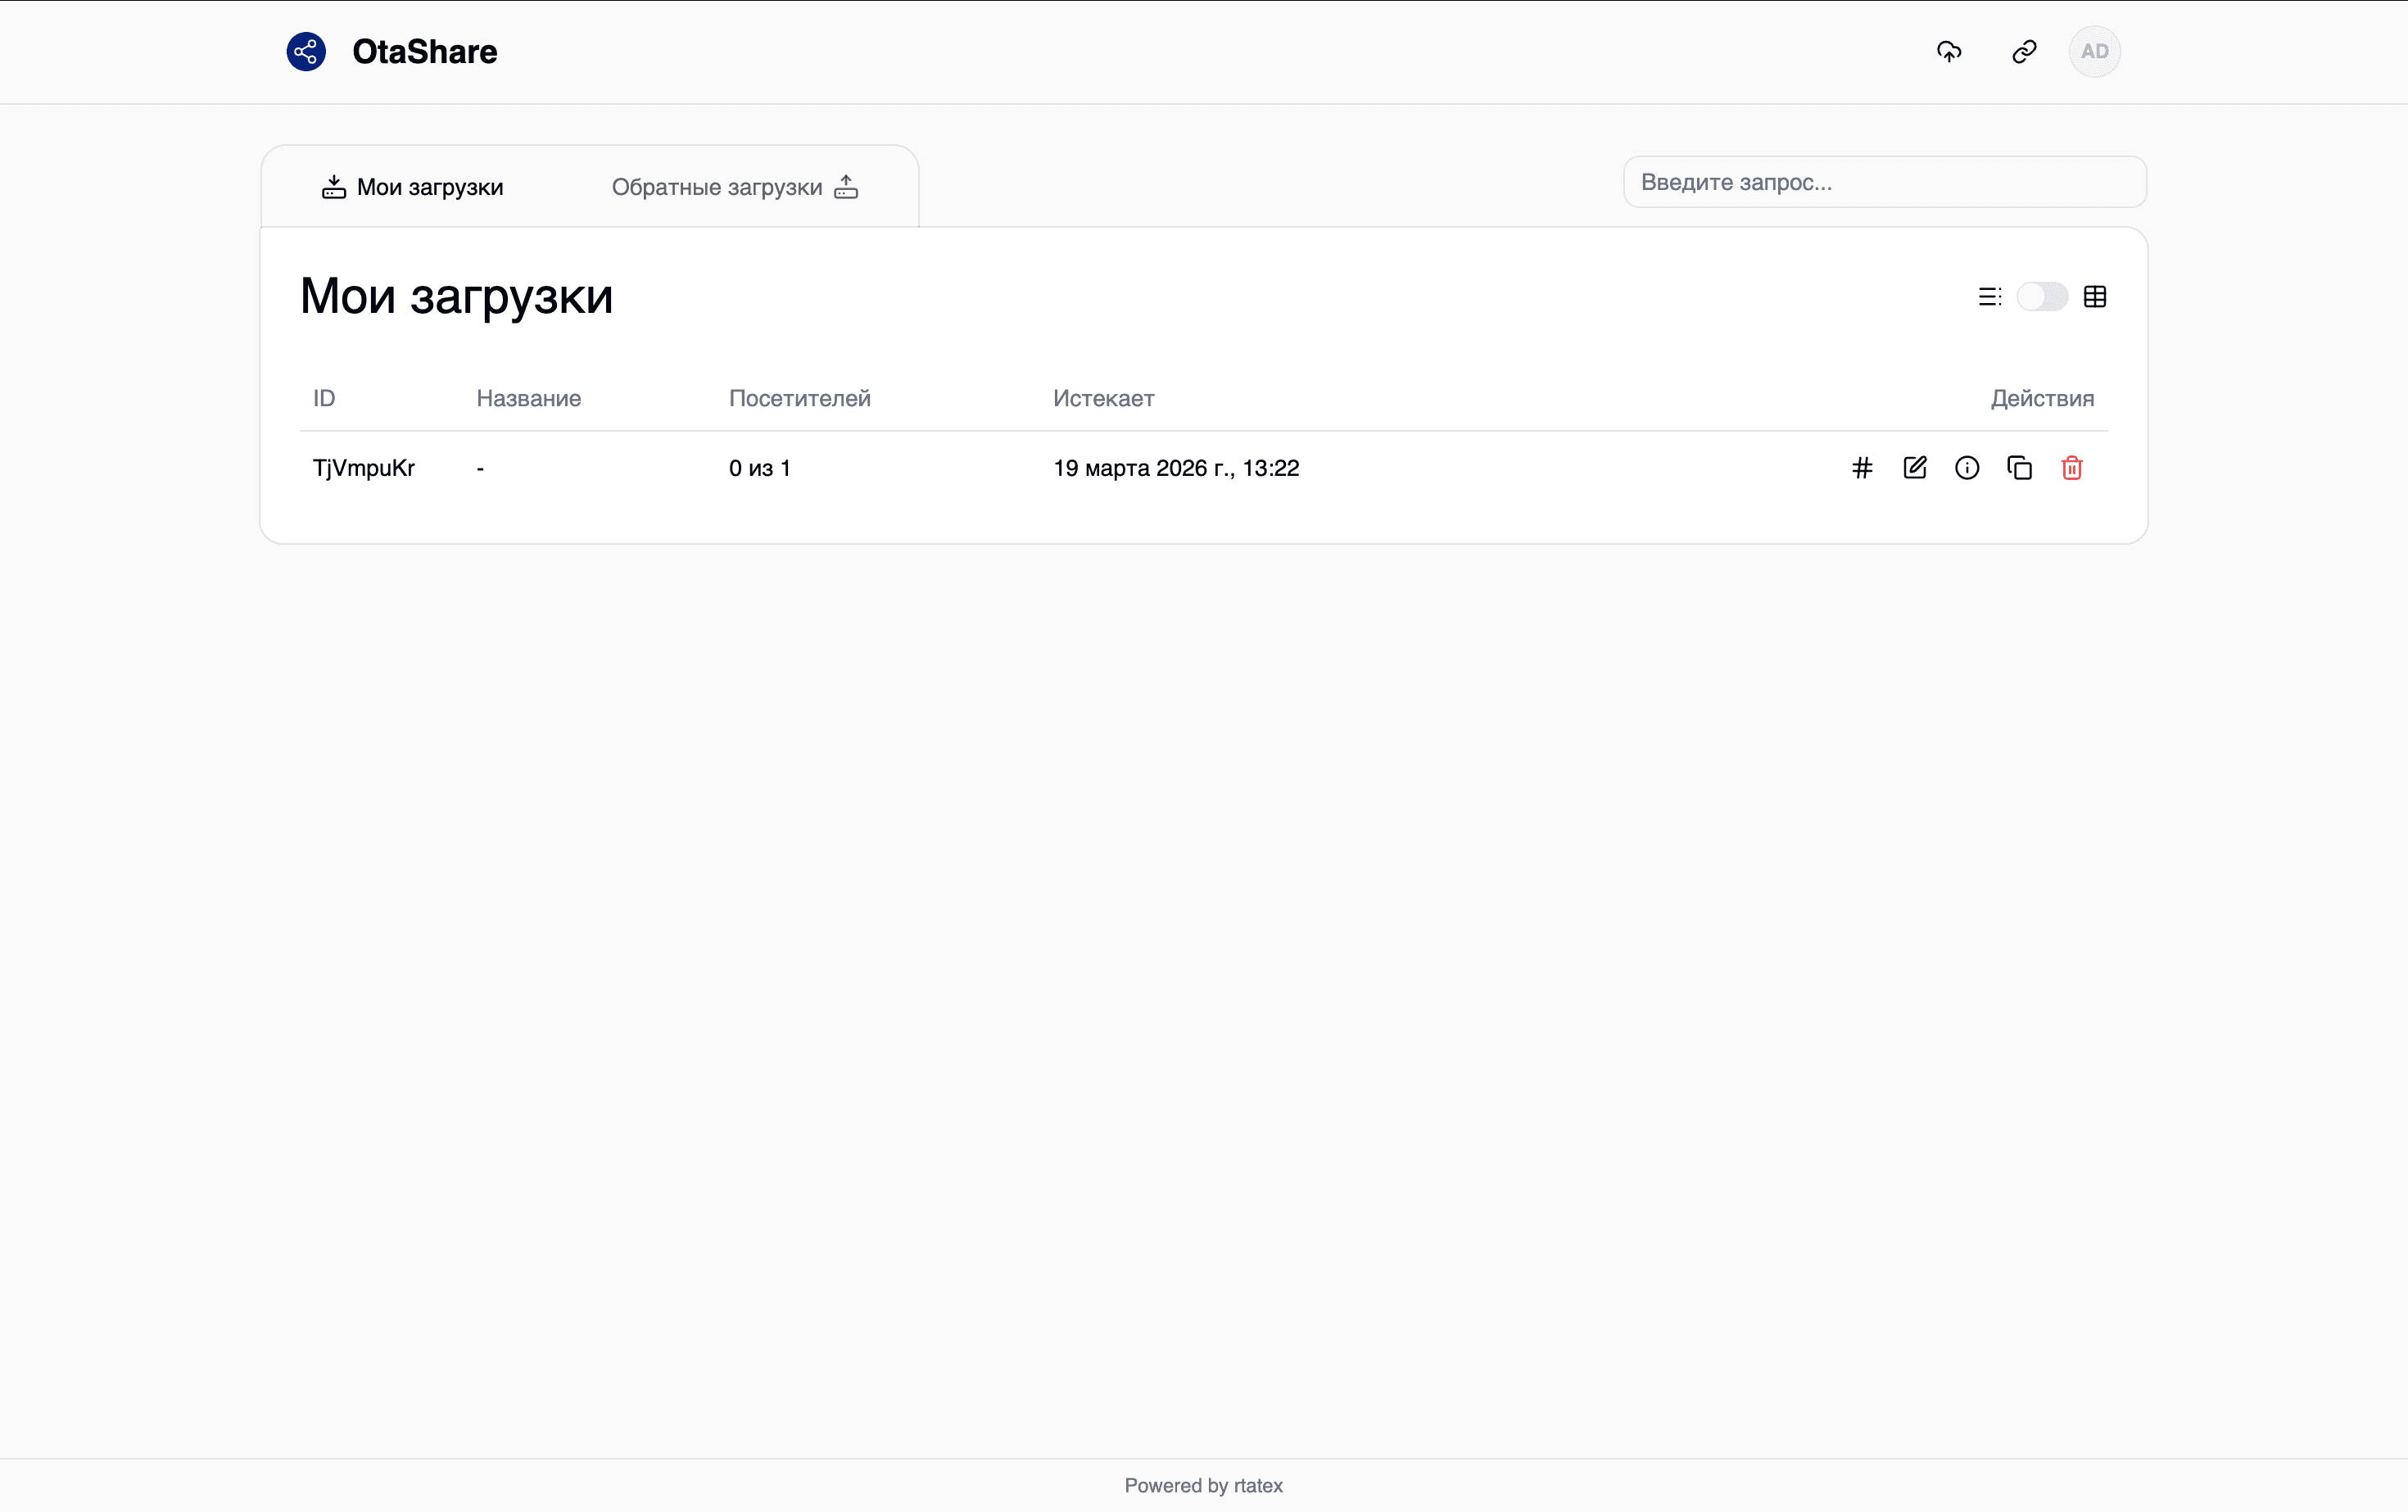Click the Название column header

click(x=529, y=398)
